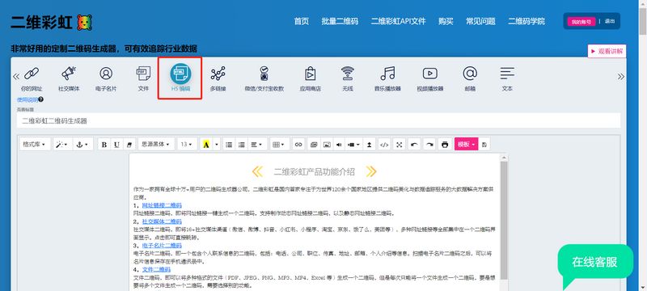Viewport: 647px width, 291px height.
Task: Click the insert audio speaker icon
Action: [x=339, y=144]
